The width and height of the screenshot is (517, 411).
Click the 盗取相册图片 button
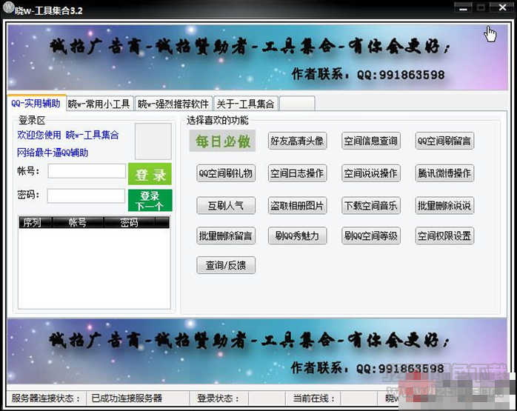click(x=297, y=206)
